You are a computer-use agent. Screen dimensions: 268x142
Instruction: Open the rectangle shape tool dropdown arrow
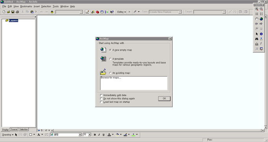pyautogui.click(x=34, y=135)
